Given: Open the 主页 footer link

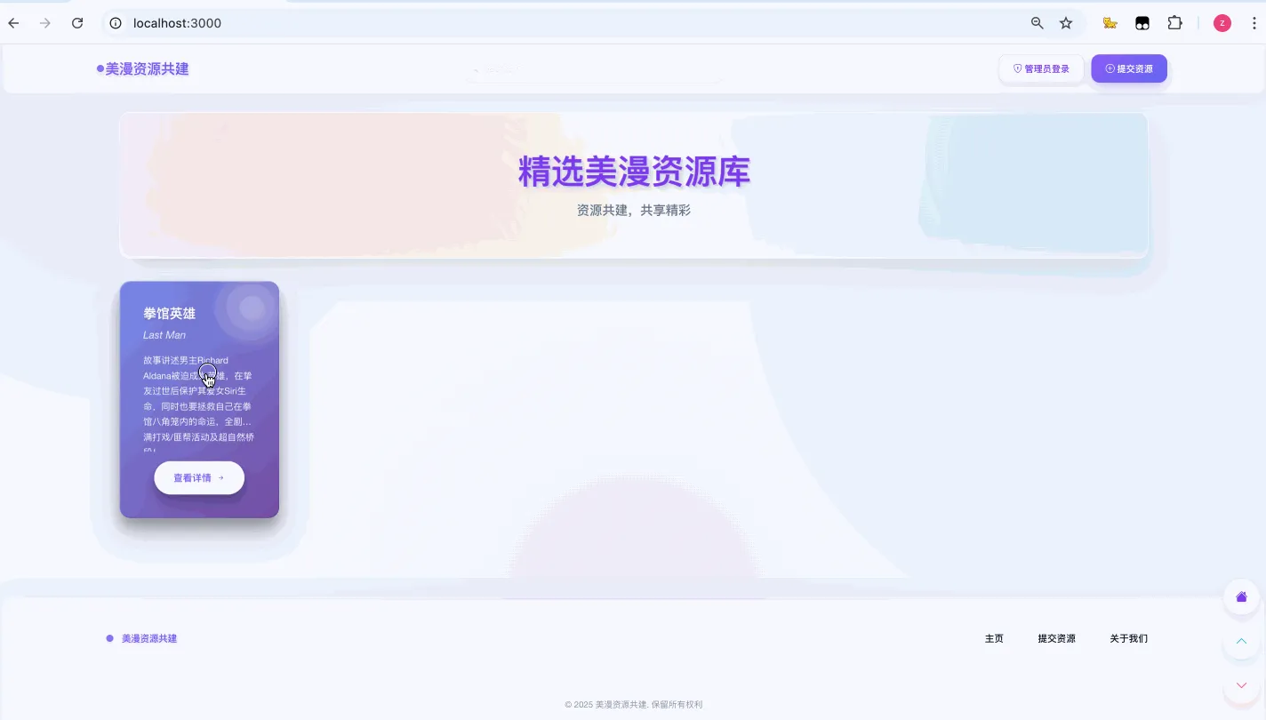Looking at the screenshot, I should (994, 638).
